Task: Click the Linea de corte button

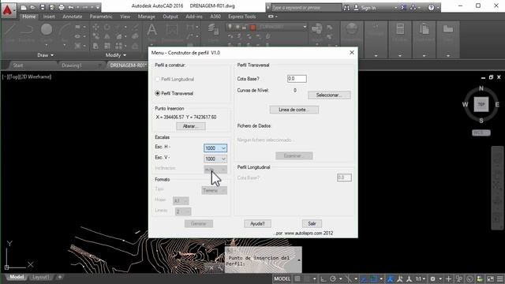Action: pos(294,110)
